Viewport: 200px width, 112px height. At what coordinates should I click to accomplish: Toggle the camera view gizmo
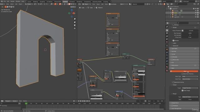click(75, 25)
